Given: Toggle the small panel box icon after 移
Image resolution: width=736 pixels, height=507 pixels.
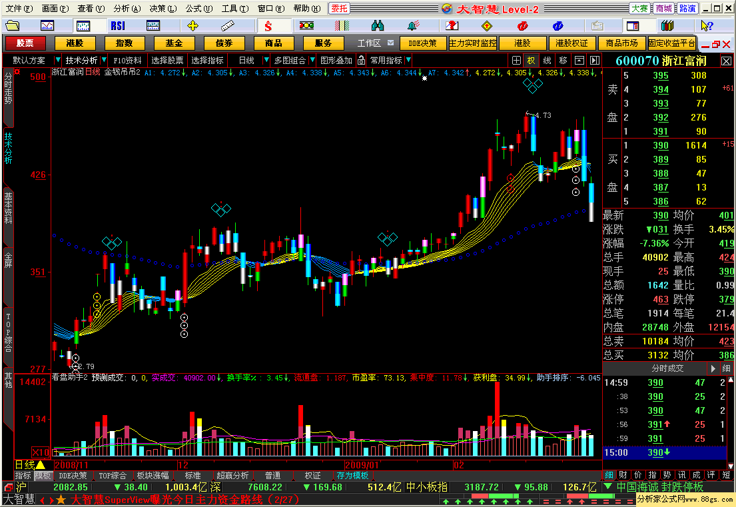Looking at the screenshot, I should (579, 60).
